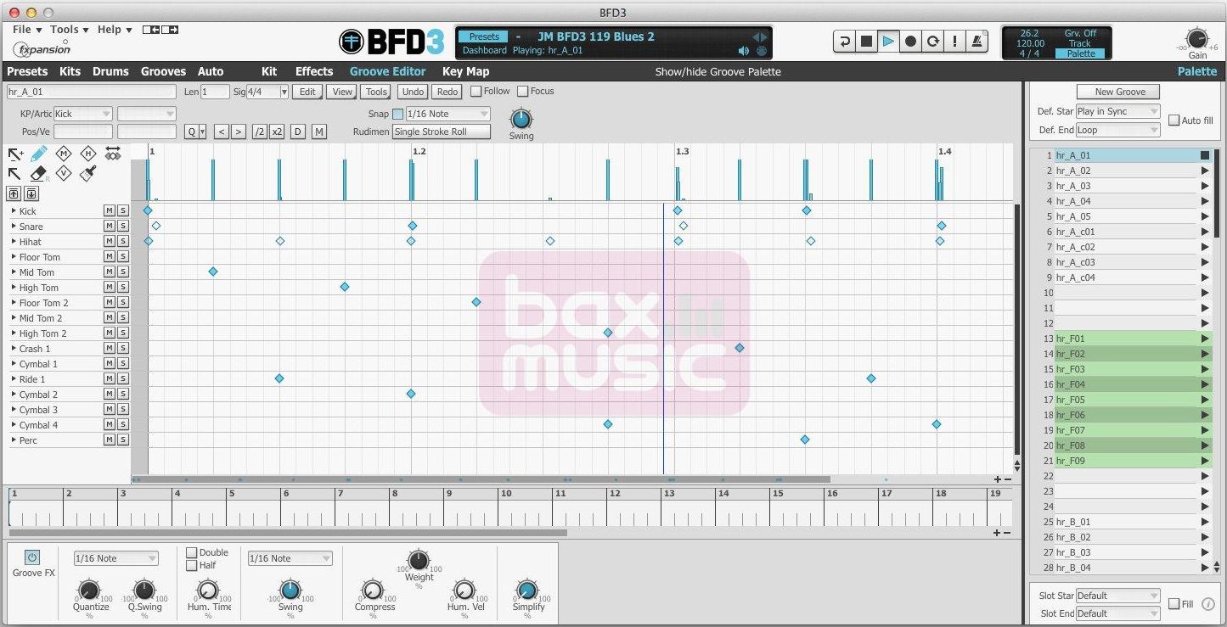Click the speaker audition icon in display
Viewport: 1227px width, 627px height.
tap(744, 51)
